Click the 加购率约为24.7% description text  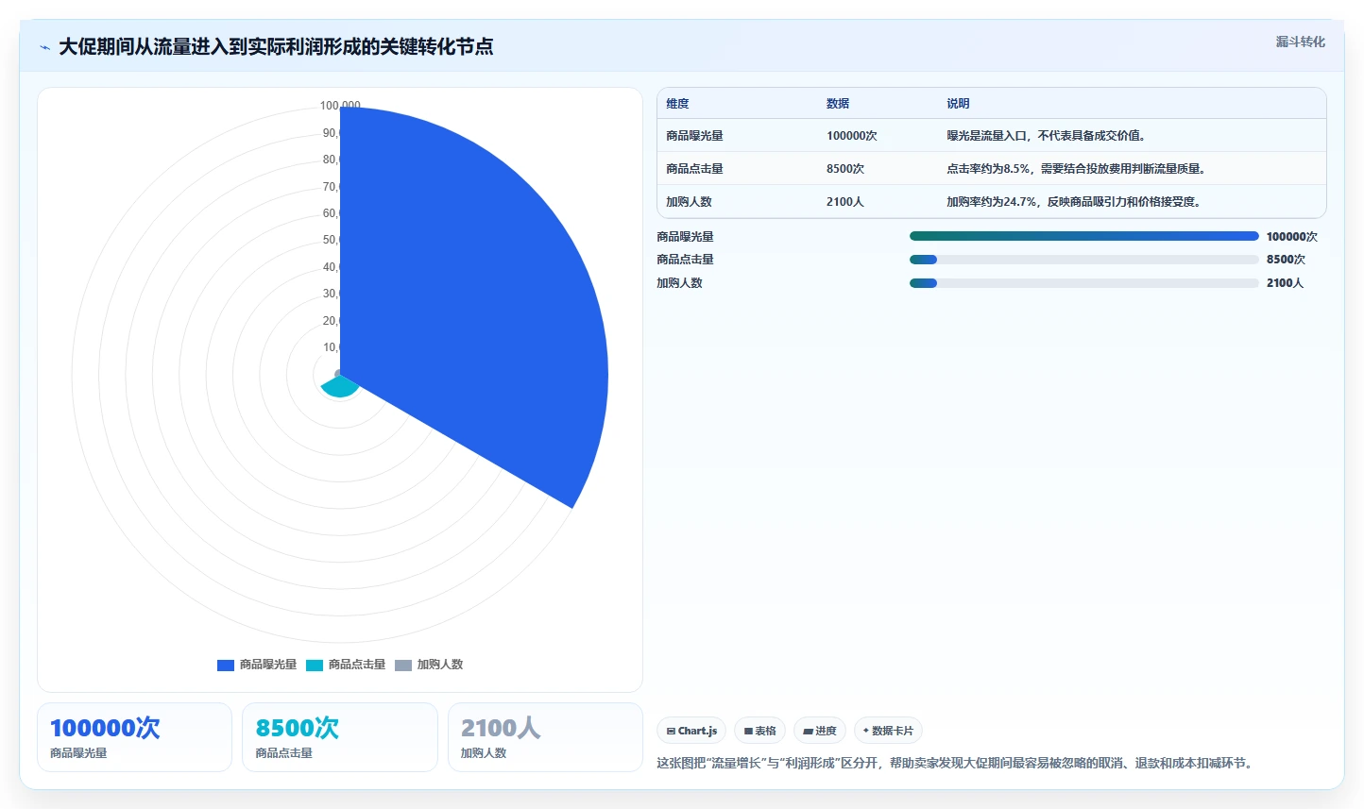[x=1074, y=202]
